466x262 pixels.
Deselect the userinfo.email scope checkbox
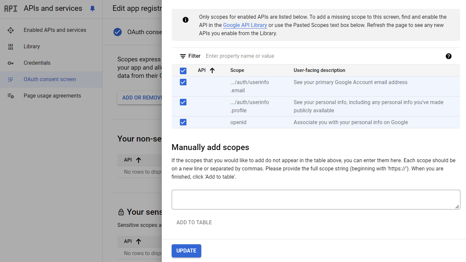point(183,82)
